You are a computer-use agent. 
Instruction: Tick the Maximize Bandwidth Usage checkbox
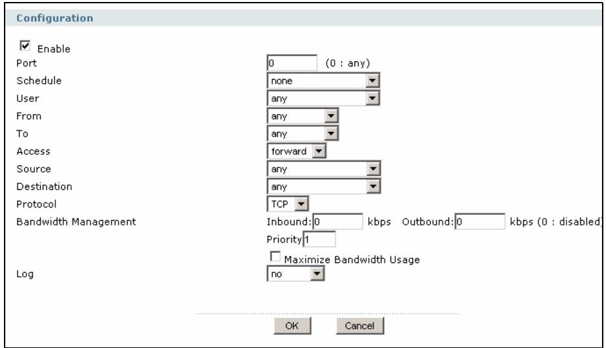click(x=275, y=256)
